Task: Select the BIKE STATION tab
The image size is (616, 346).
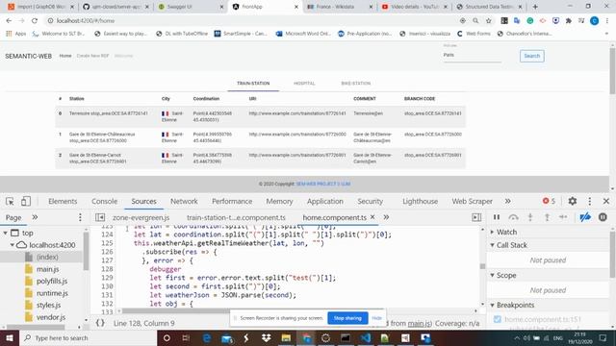Action: (355, 84)
